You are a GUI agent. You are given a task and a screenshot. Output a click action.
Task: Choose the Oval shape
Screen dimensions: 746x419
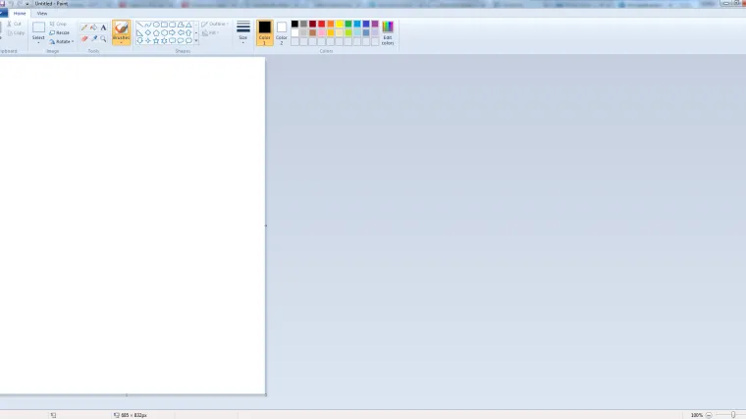click(x=156, y=25)
